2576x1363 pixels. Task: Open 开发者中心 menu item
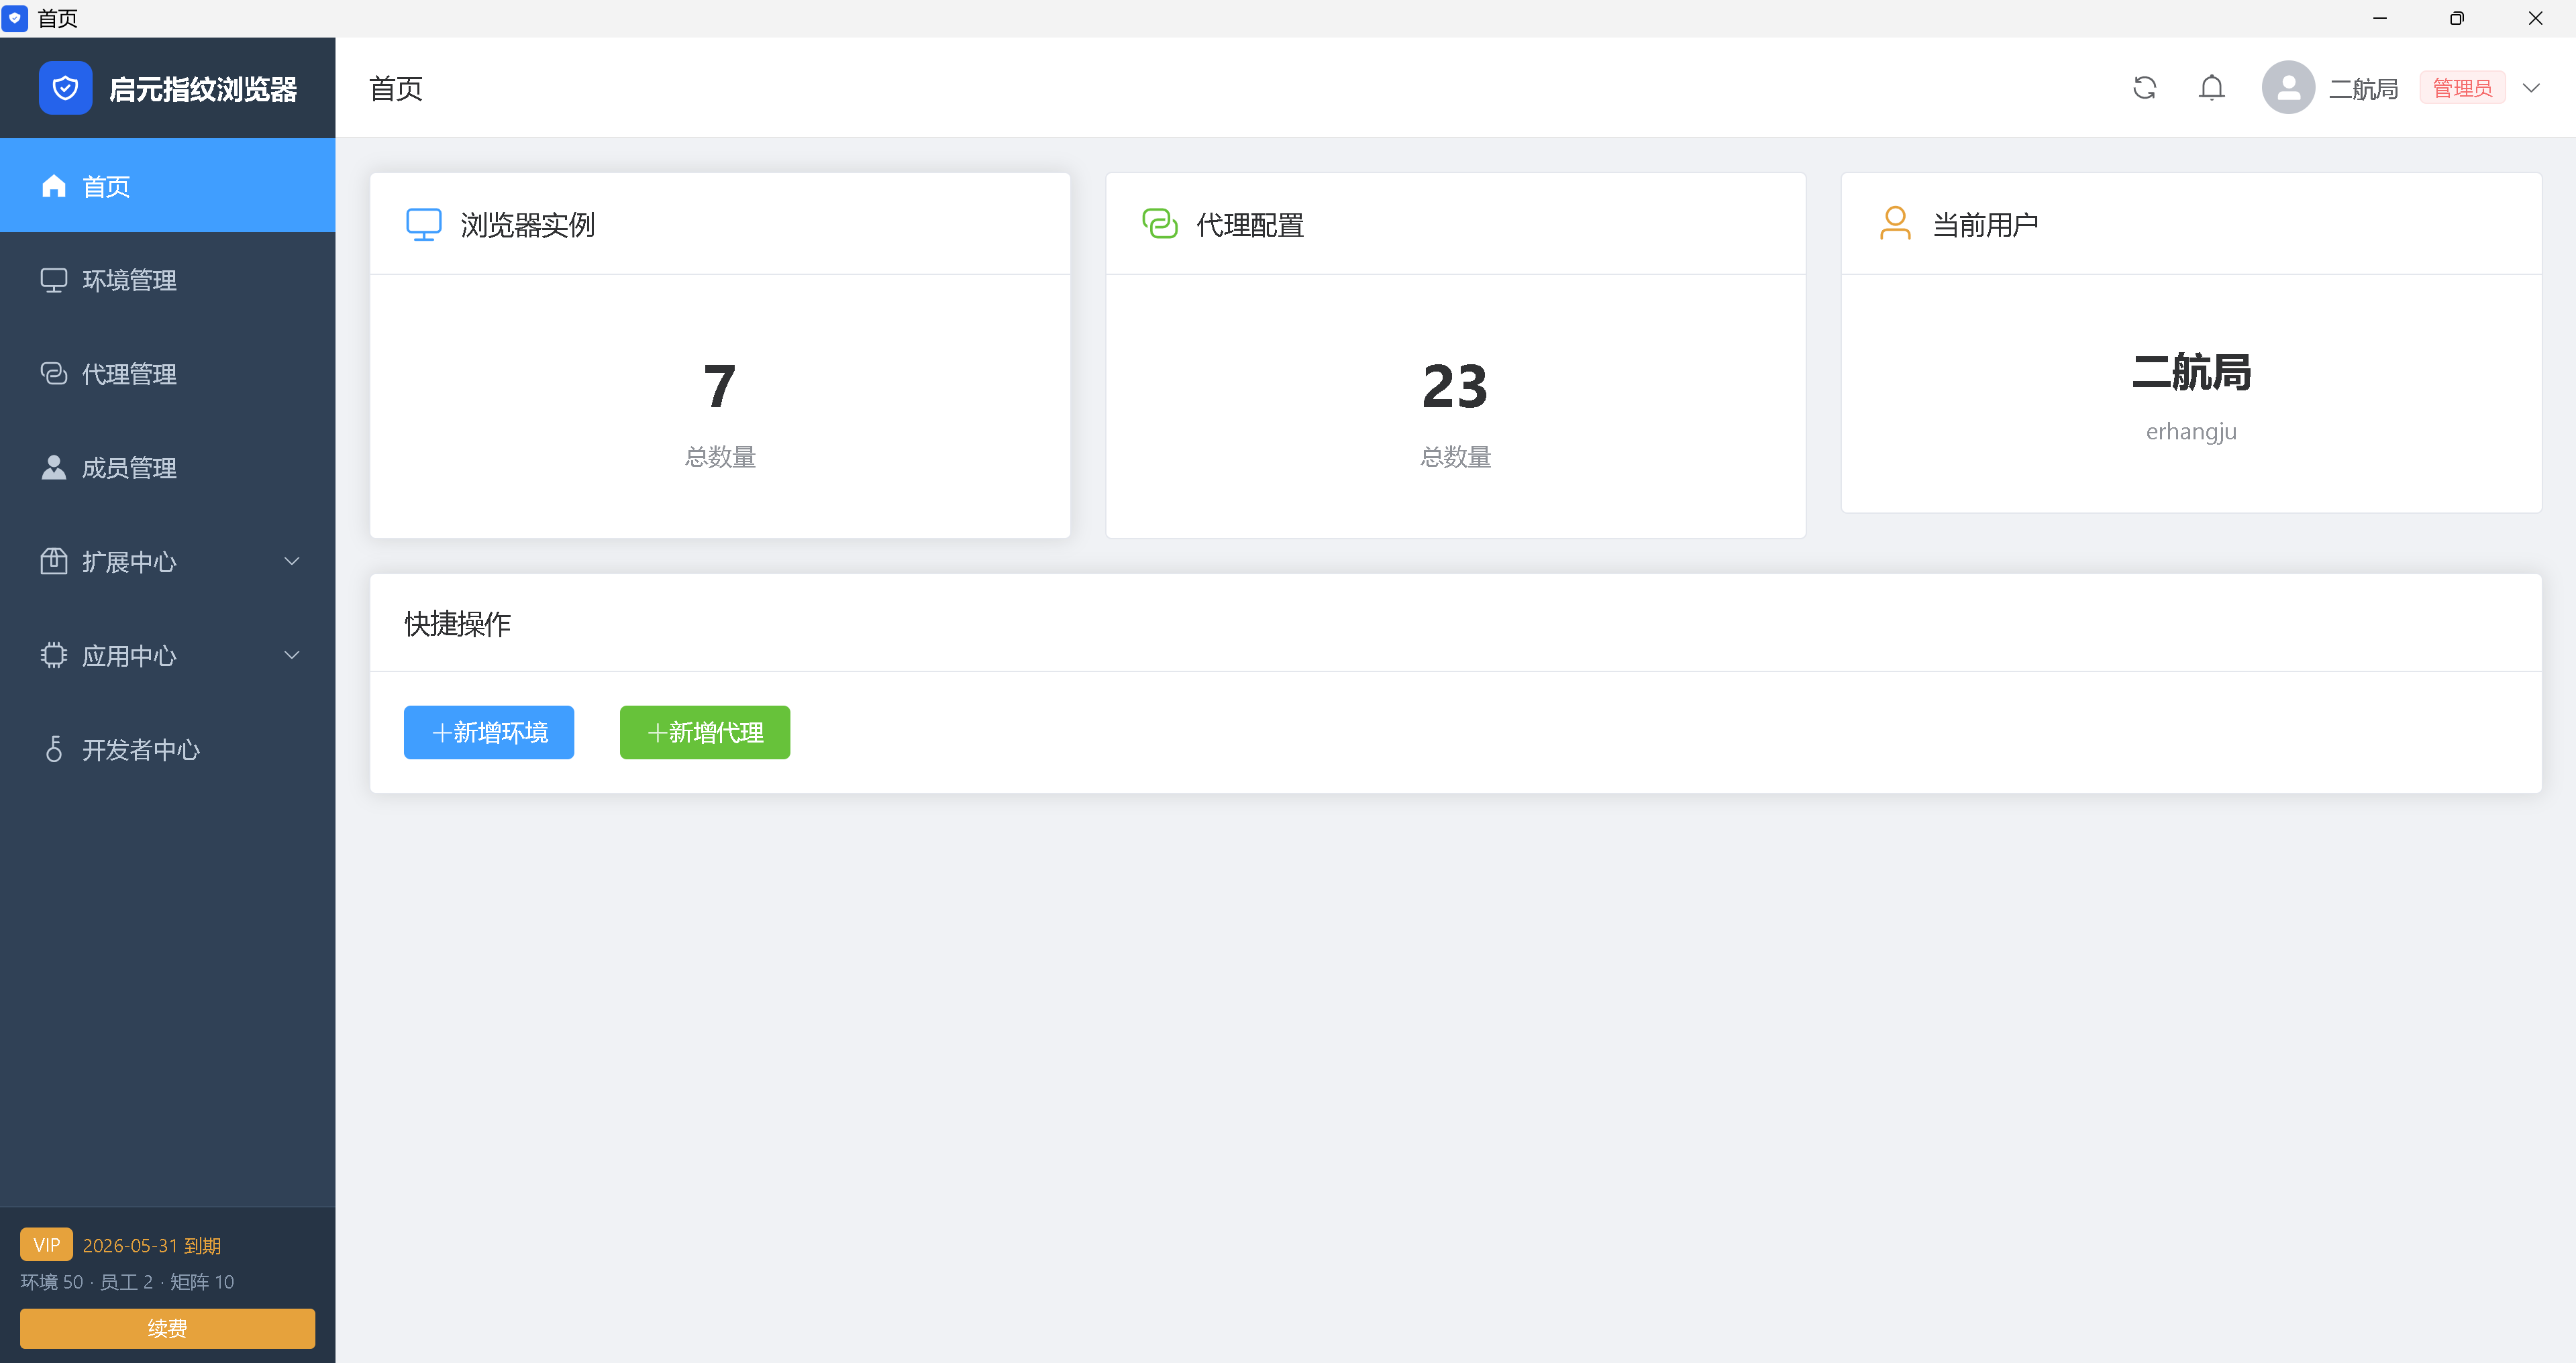pyautogui.click(x=168, y=750)
